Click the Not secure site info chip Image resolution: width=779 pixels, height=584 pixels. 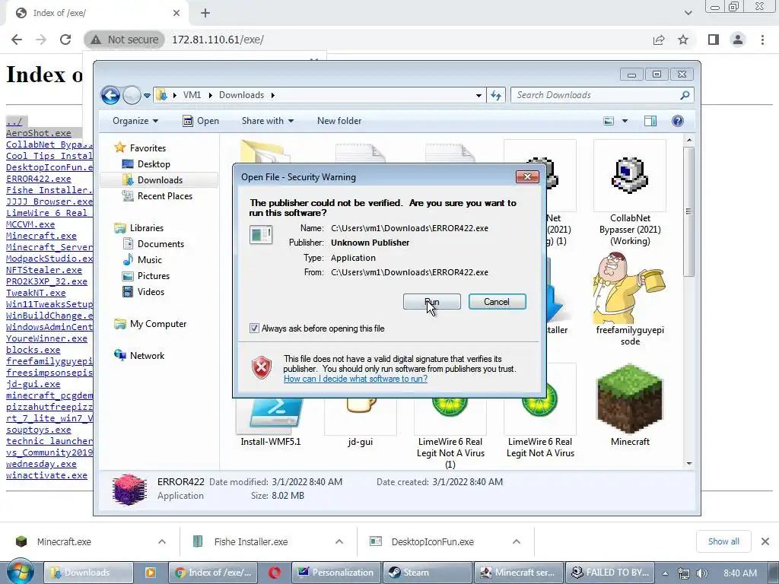[x=124, y=40]
